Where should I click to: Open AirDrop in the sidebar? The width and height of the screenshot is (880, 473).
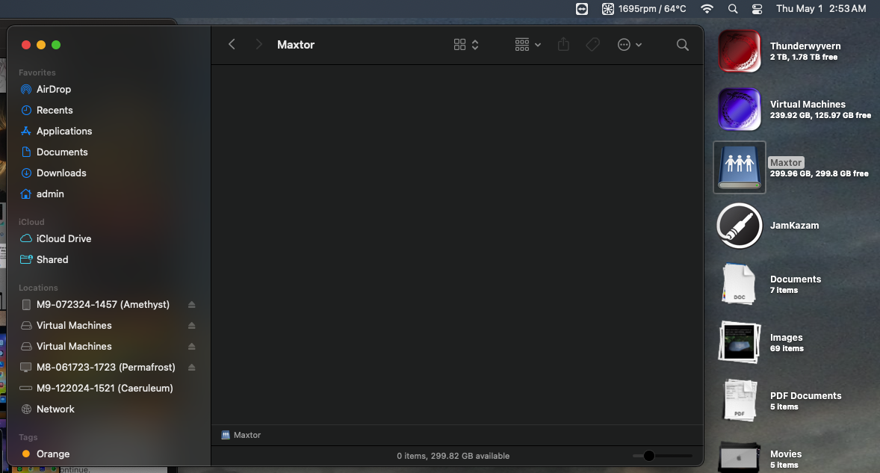(54, 89)
